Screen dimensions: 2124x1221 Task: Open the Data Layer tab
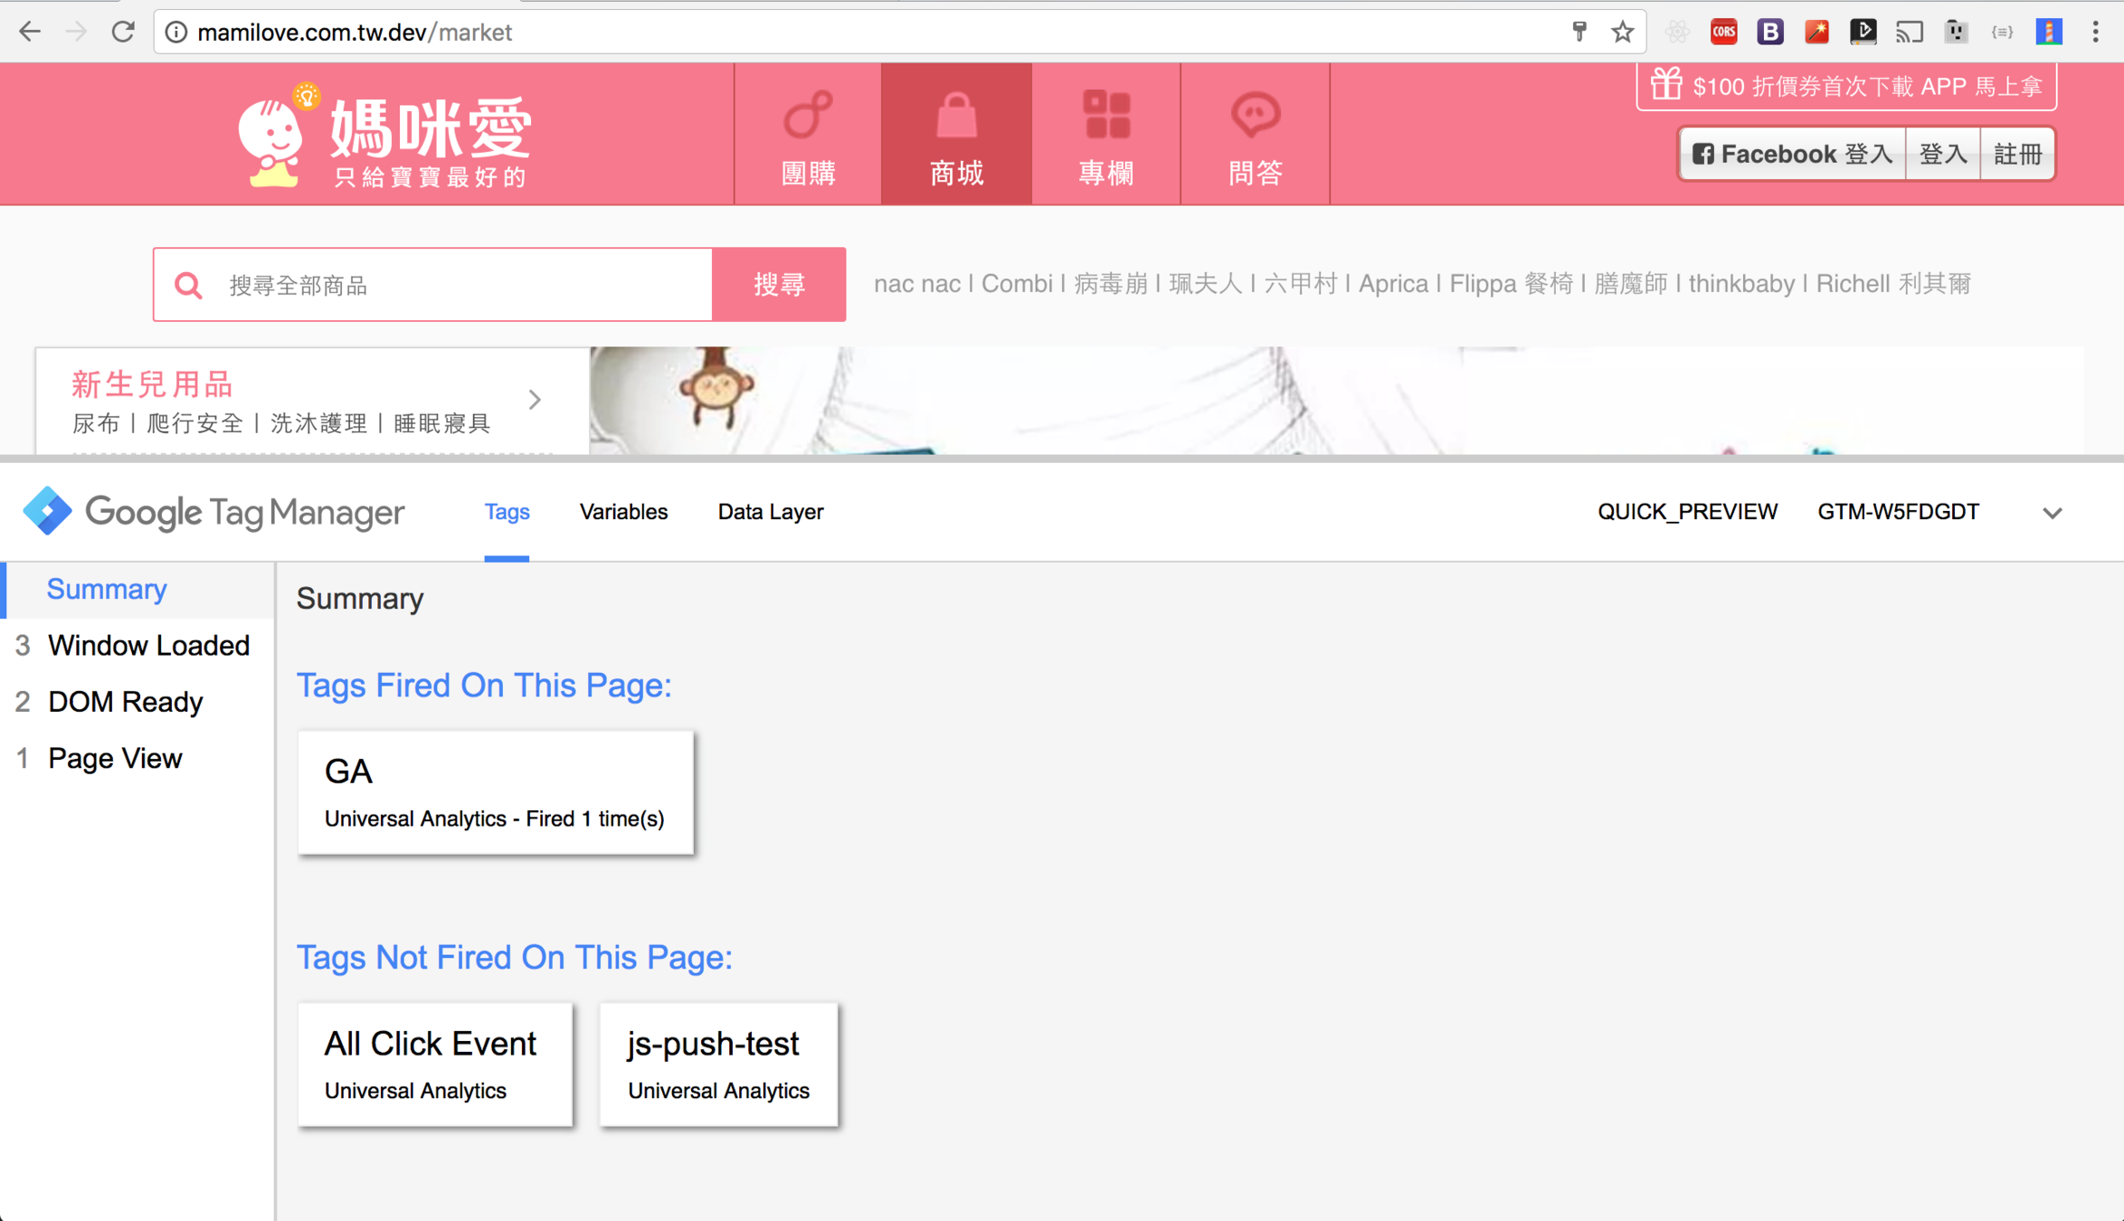click(x=770, y=512)
